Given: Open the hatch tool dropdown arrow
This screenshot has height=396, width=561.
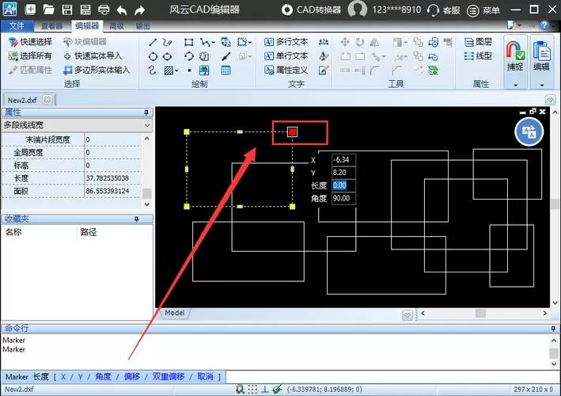Looking at the screenshot, I should [176, 71].
